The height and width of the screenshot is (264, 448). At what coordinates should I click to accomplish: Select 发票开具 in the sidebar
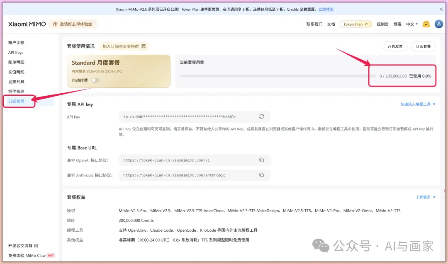(x=16, y=82)
